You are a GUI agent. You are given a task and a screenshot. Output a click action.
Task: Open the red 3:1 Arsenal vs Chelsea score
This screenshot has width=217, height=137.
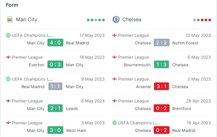[161, 86]
